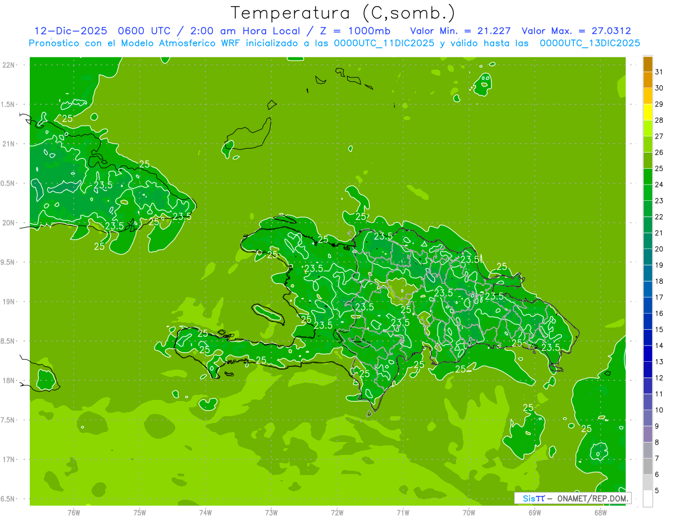The image size is (674, 520).
Task: Click the yellow colorbar swatch between 28 and 29
Action: 648,112
